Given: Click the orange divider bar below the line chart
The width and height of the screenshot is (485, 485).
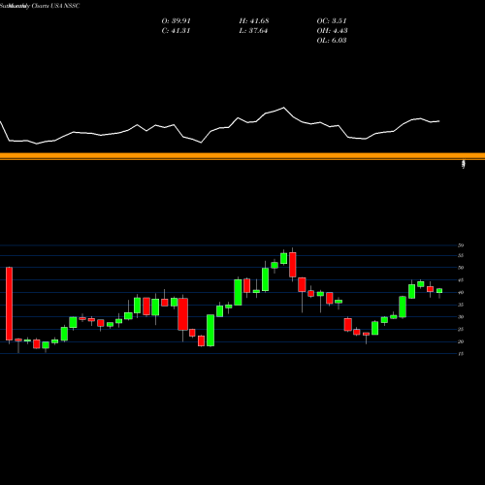Looking at the screenshot, I should coord(242,156).
